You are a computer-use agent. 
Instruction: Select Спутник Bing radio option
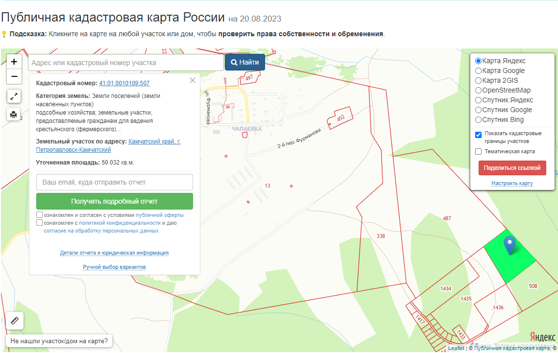tap(478, 120)
